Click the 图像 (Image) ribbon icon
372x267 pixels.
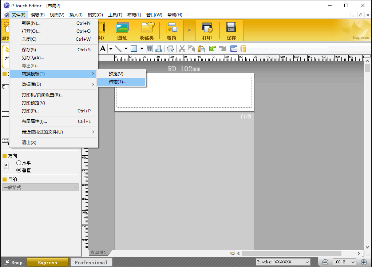[122, 30]
